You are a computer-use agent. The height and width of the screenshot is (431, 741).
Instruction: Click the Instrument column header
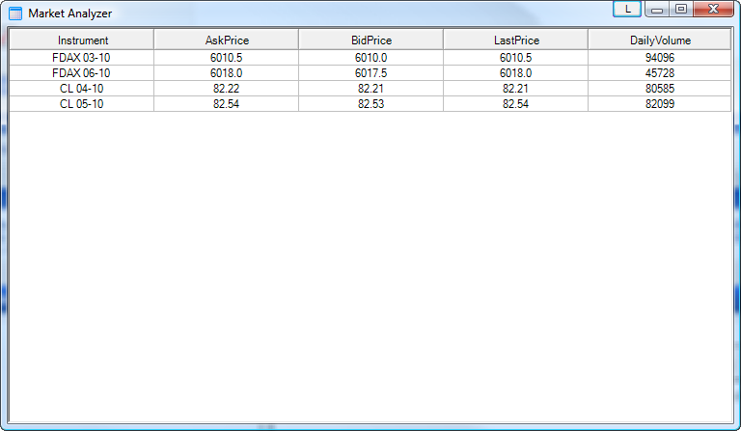click(82, 40)
